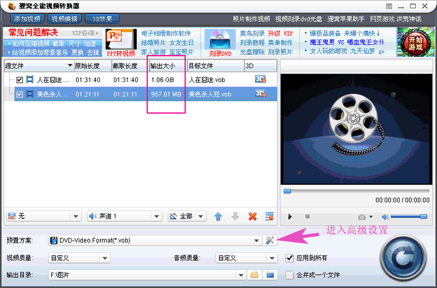Open 魔王鬼男 VS 嗜血鬼王女仆 ad link
Screen dimensions: 437x288
click(347, 42)
